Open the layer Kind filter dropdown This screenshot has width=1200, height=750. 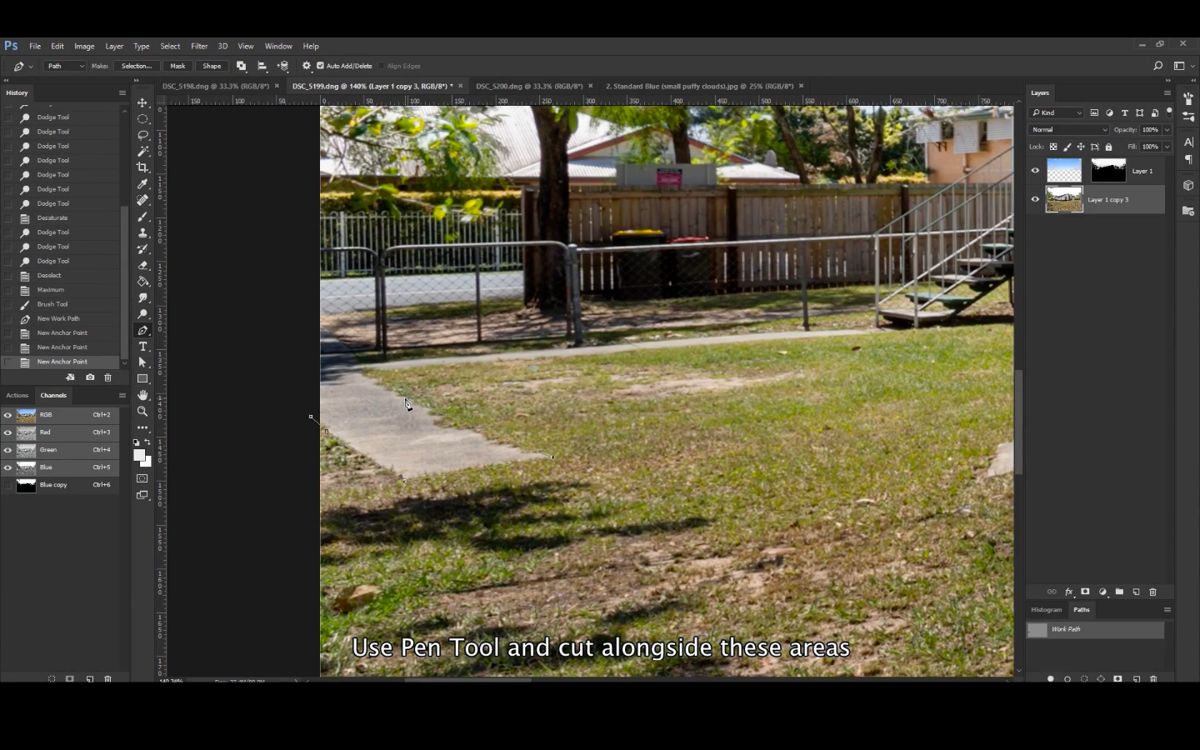tap(1057, 112)
